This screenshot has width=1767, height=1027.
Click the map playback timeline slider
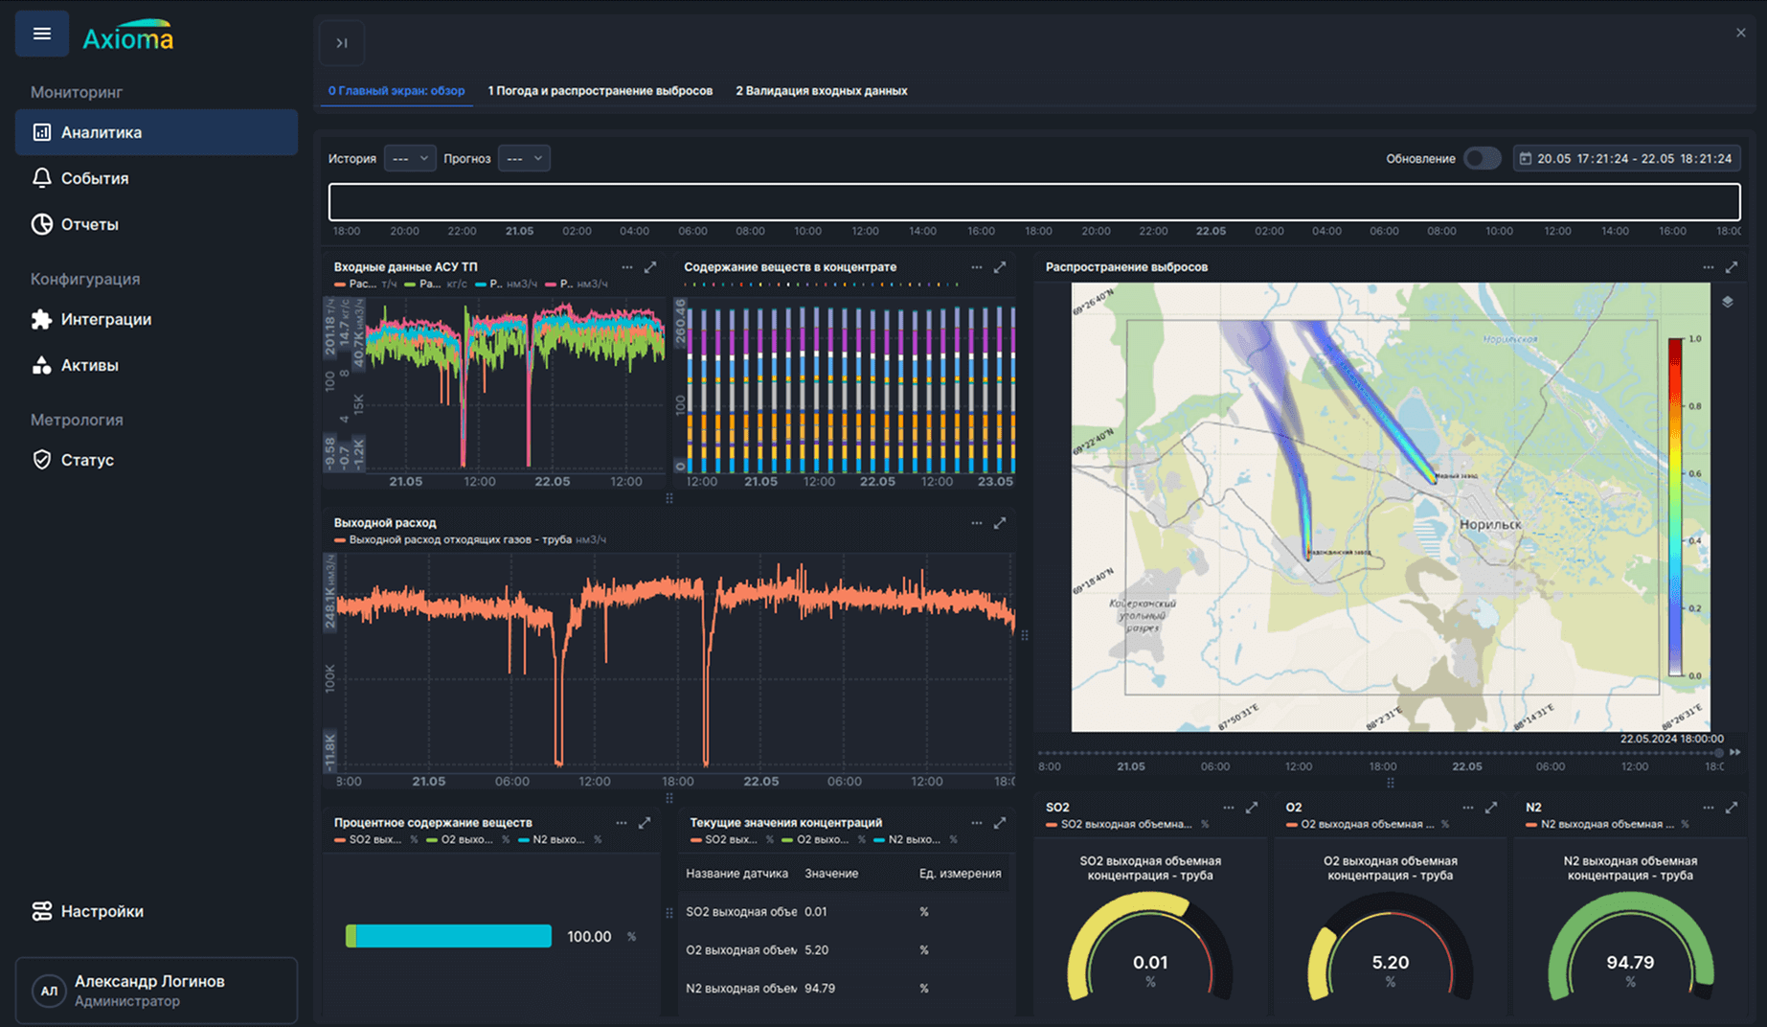pos(1379,752)
